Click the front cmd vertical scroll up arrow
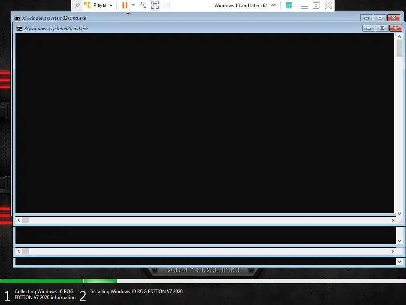Image resolution: width=406 pixels, height=305 pixels. tap(399, 37)
